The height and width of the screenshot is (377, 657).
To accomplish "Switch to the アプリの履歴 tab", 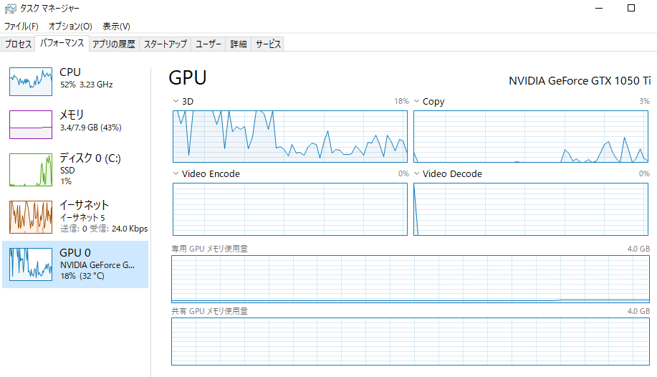I will pyautogui.click(x=114, y=44).
